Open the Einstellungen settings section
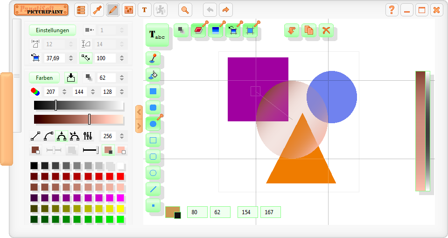The image size is (448, 238). pos(52,30)
